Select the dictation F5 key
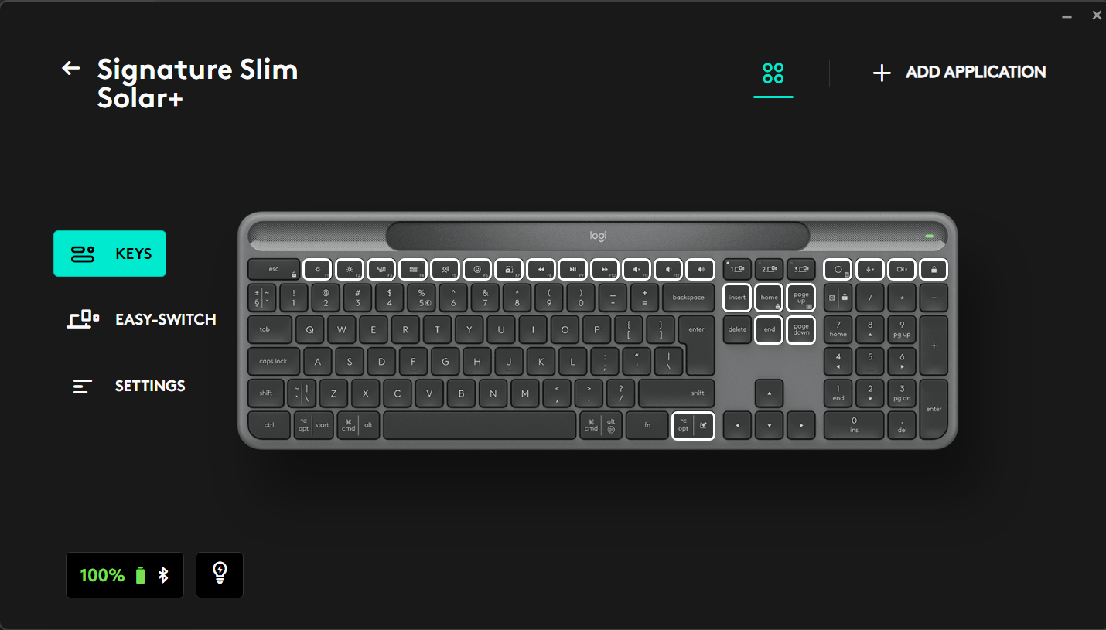This screenshot has height=630, width=1106. click(x=445, y=269)
